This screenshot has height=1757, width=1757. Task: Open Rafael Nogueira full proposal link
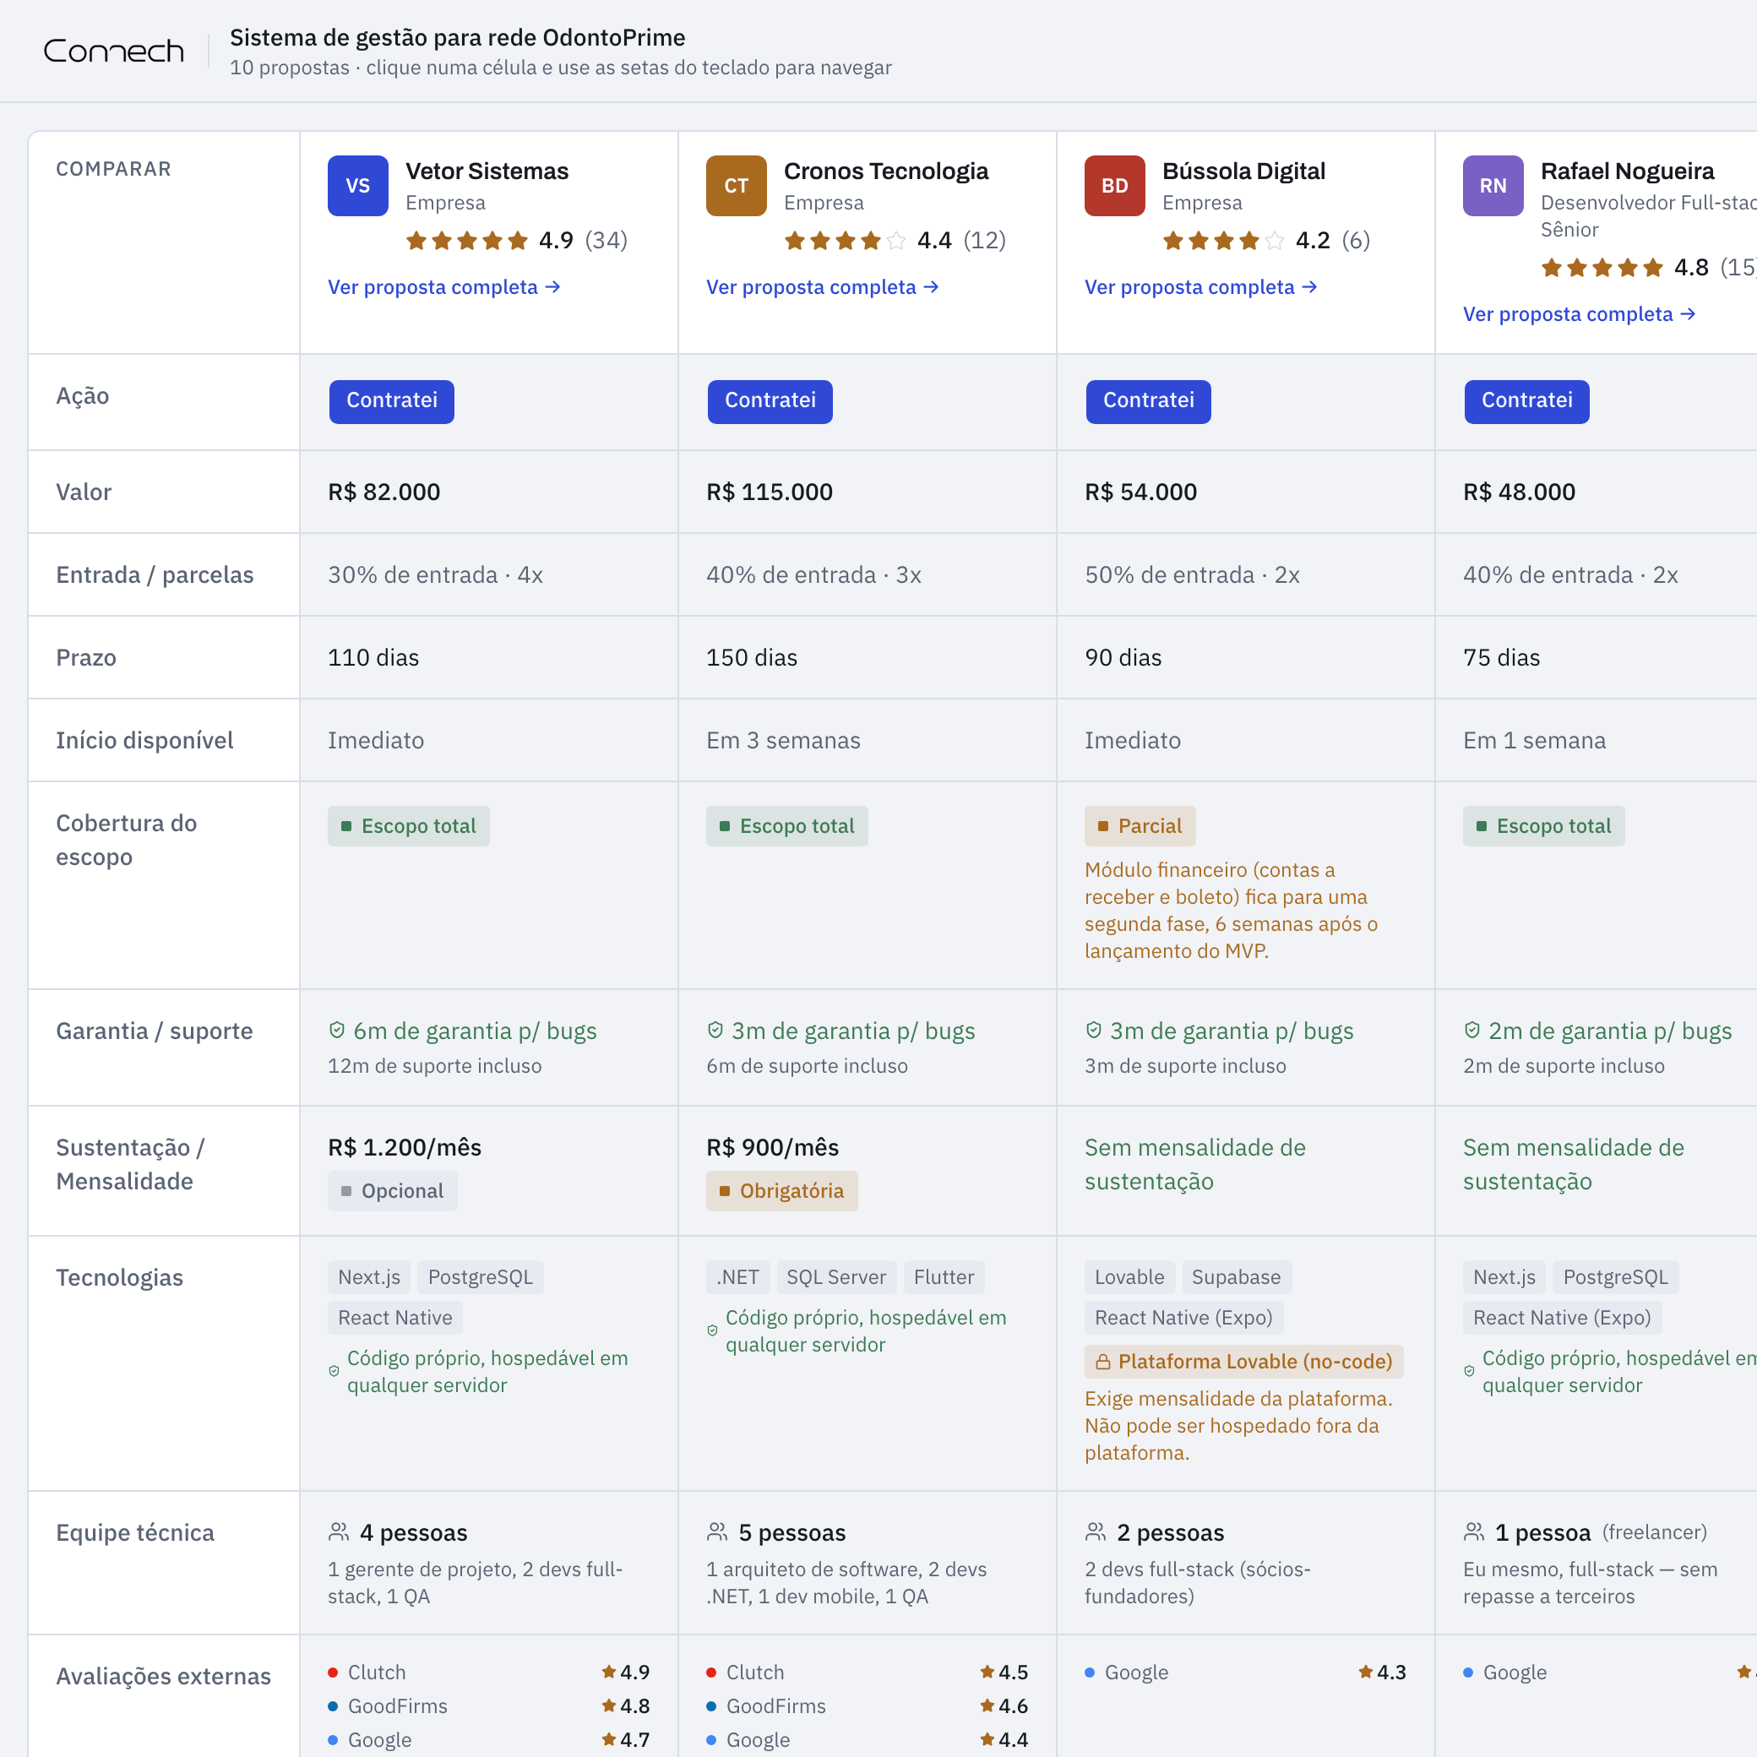pos(1579,315)
